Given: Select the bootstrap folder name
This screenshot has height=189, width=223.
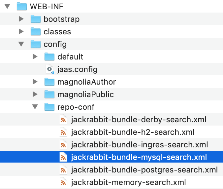Looking at the screenshot, I should (62, 19).
